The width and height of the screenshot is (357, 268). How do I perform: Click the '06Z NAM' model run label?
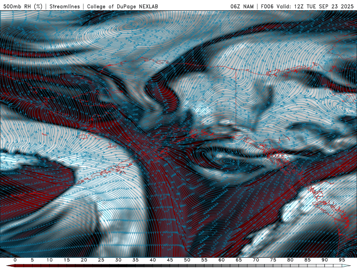pyautogui.click(x=242, y=6)
